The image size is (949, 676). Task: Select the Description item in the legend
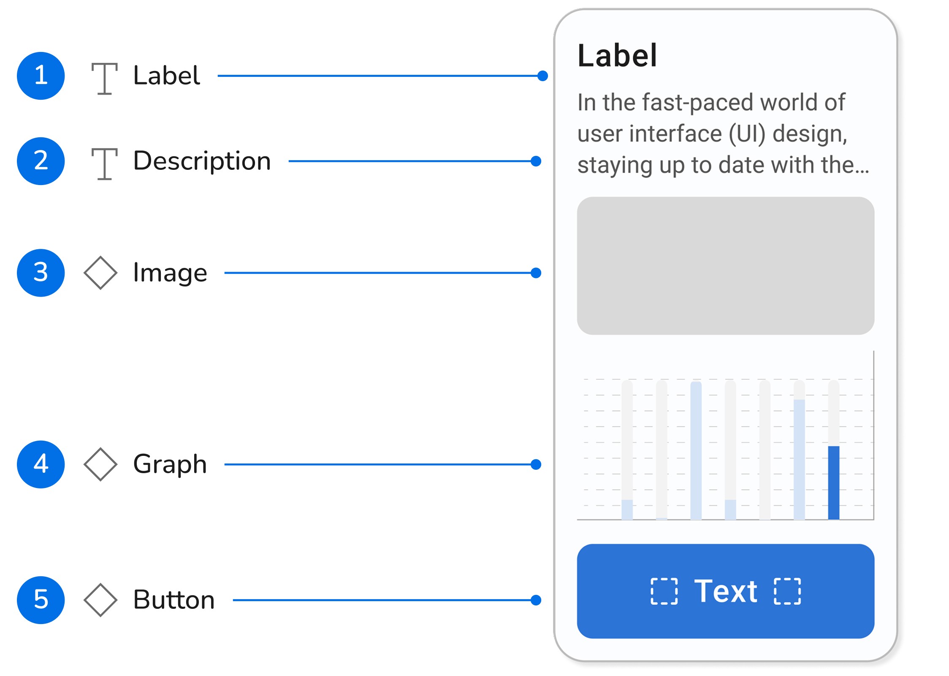202,161
